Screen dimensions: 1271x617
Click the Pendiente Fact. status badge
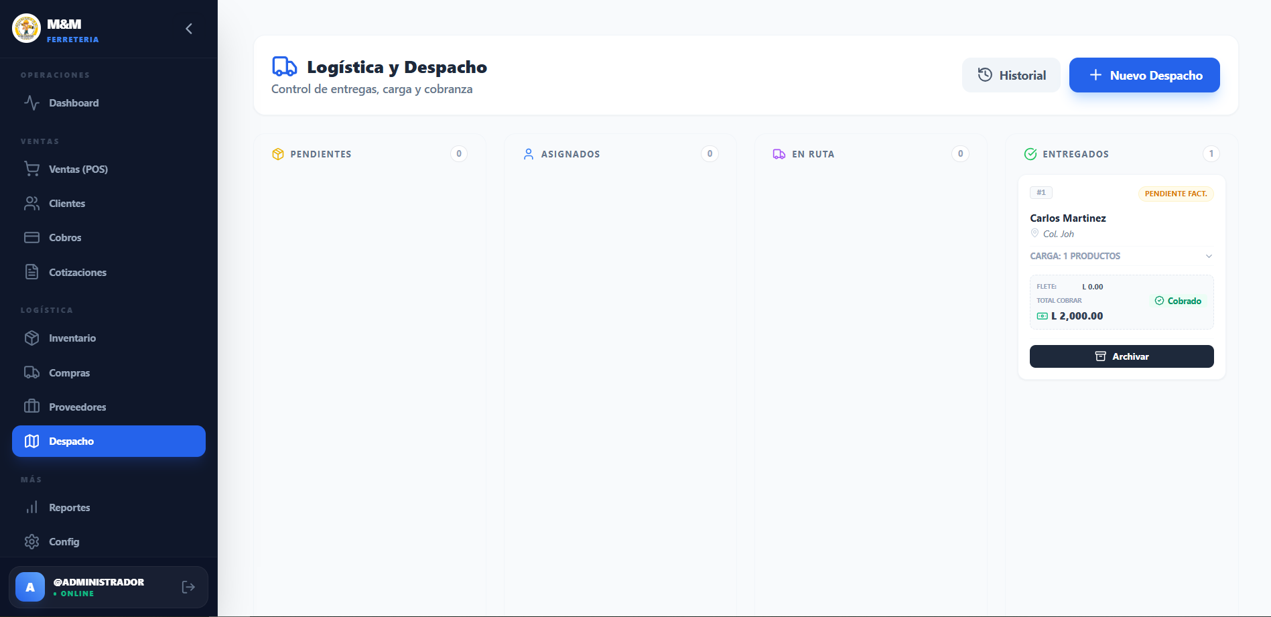1175,194
